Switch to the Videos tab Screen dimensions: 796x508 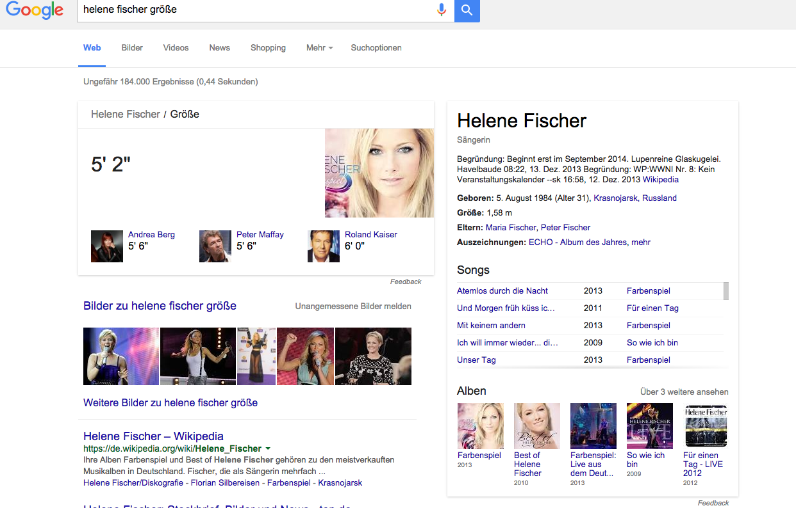point(176,48)
